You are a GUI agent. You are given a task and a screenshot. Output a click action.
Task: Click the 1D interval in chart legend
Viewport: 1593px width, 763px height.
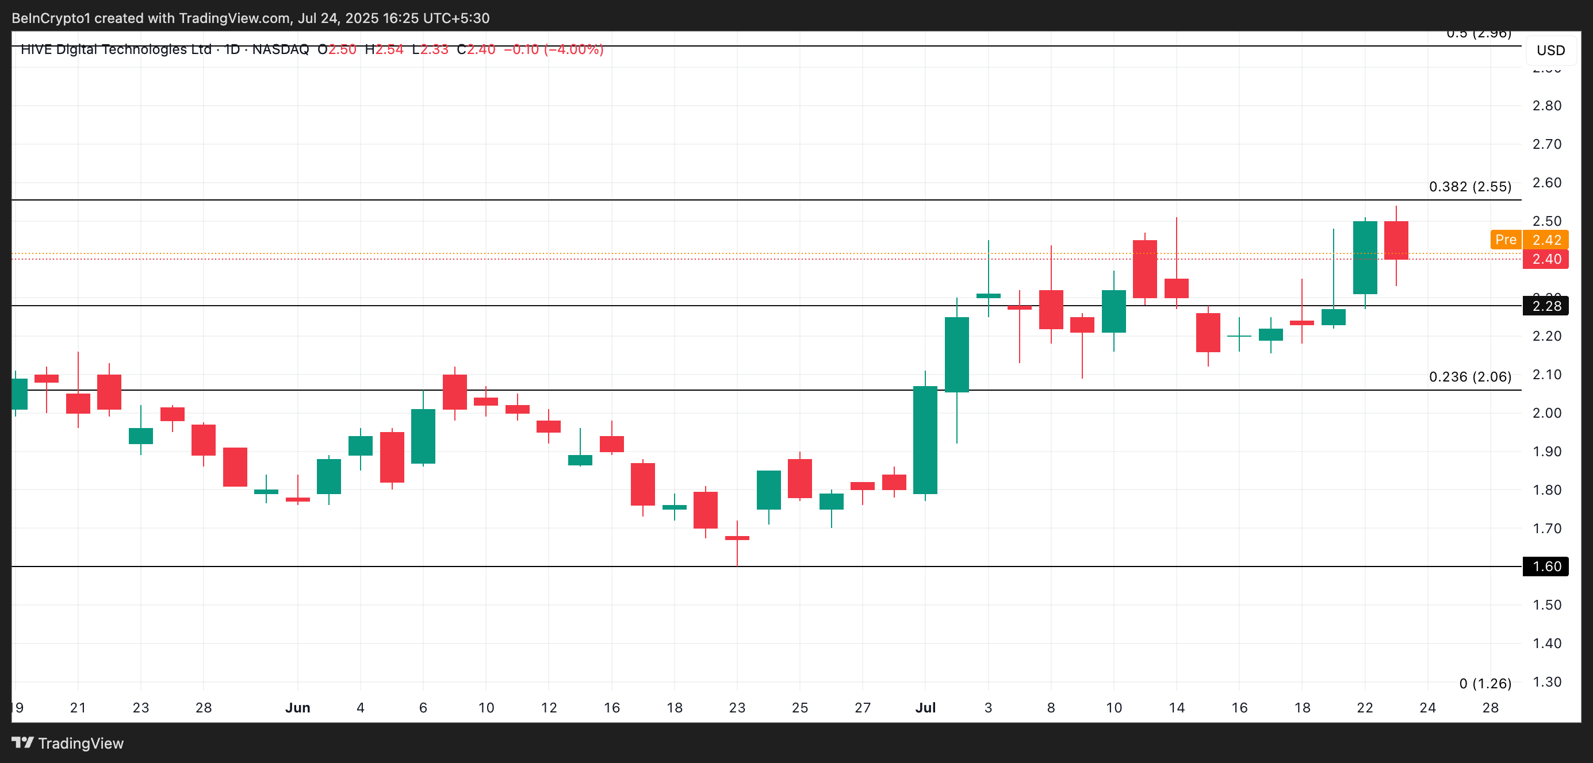click(x=232, y=49)
